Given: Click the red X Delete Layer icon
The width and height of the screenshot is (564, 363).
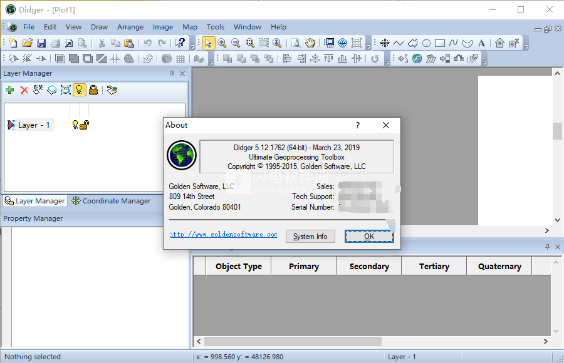Looking at the screenshot, I should [24, 90].
